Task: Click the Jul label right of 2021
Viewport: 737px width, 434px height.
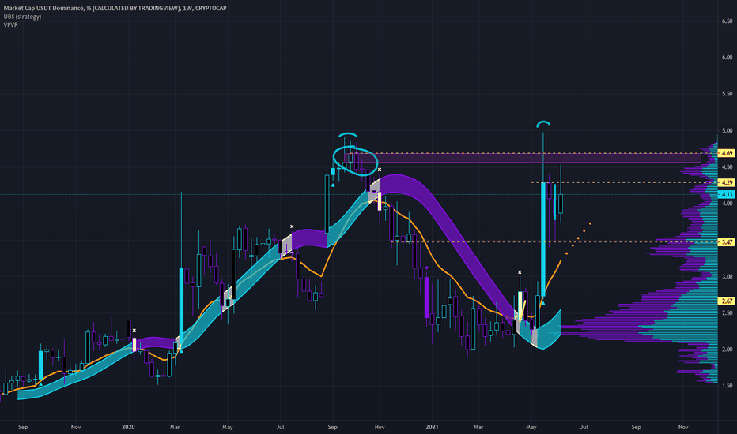Action: click(x=584, y=427)
